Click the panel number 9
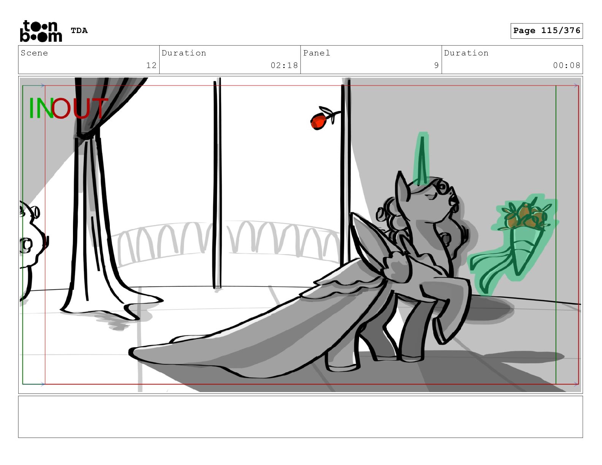This screenshot has height=465, width=602. (x=436, y=65)
